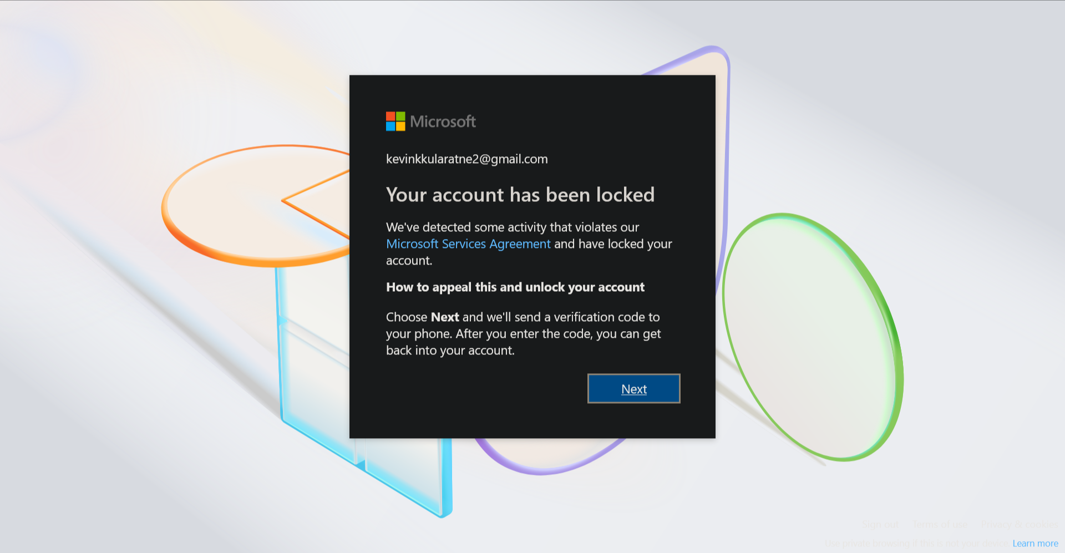Click the bold word Next in the instructions

[x=445, y=317]
